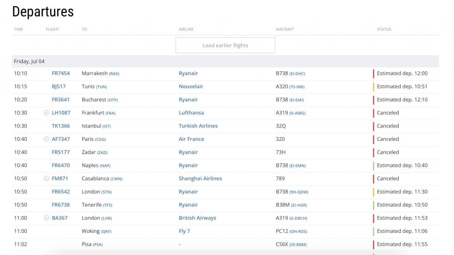Screen dimensions: 454x255
Task: Expand the FM871 flight row chevron
Action: point(46,178)
